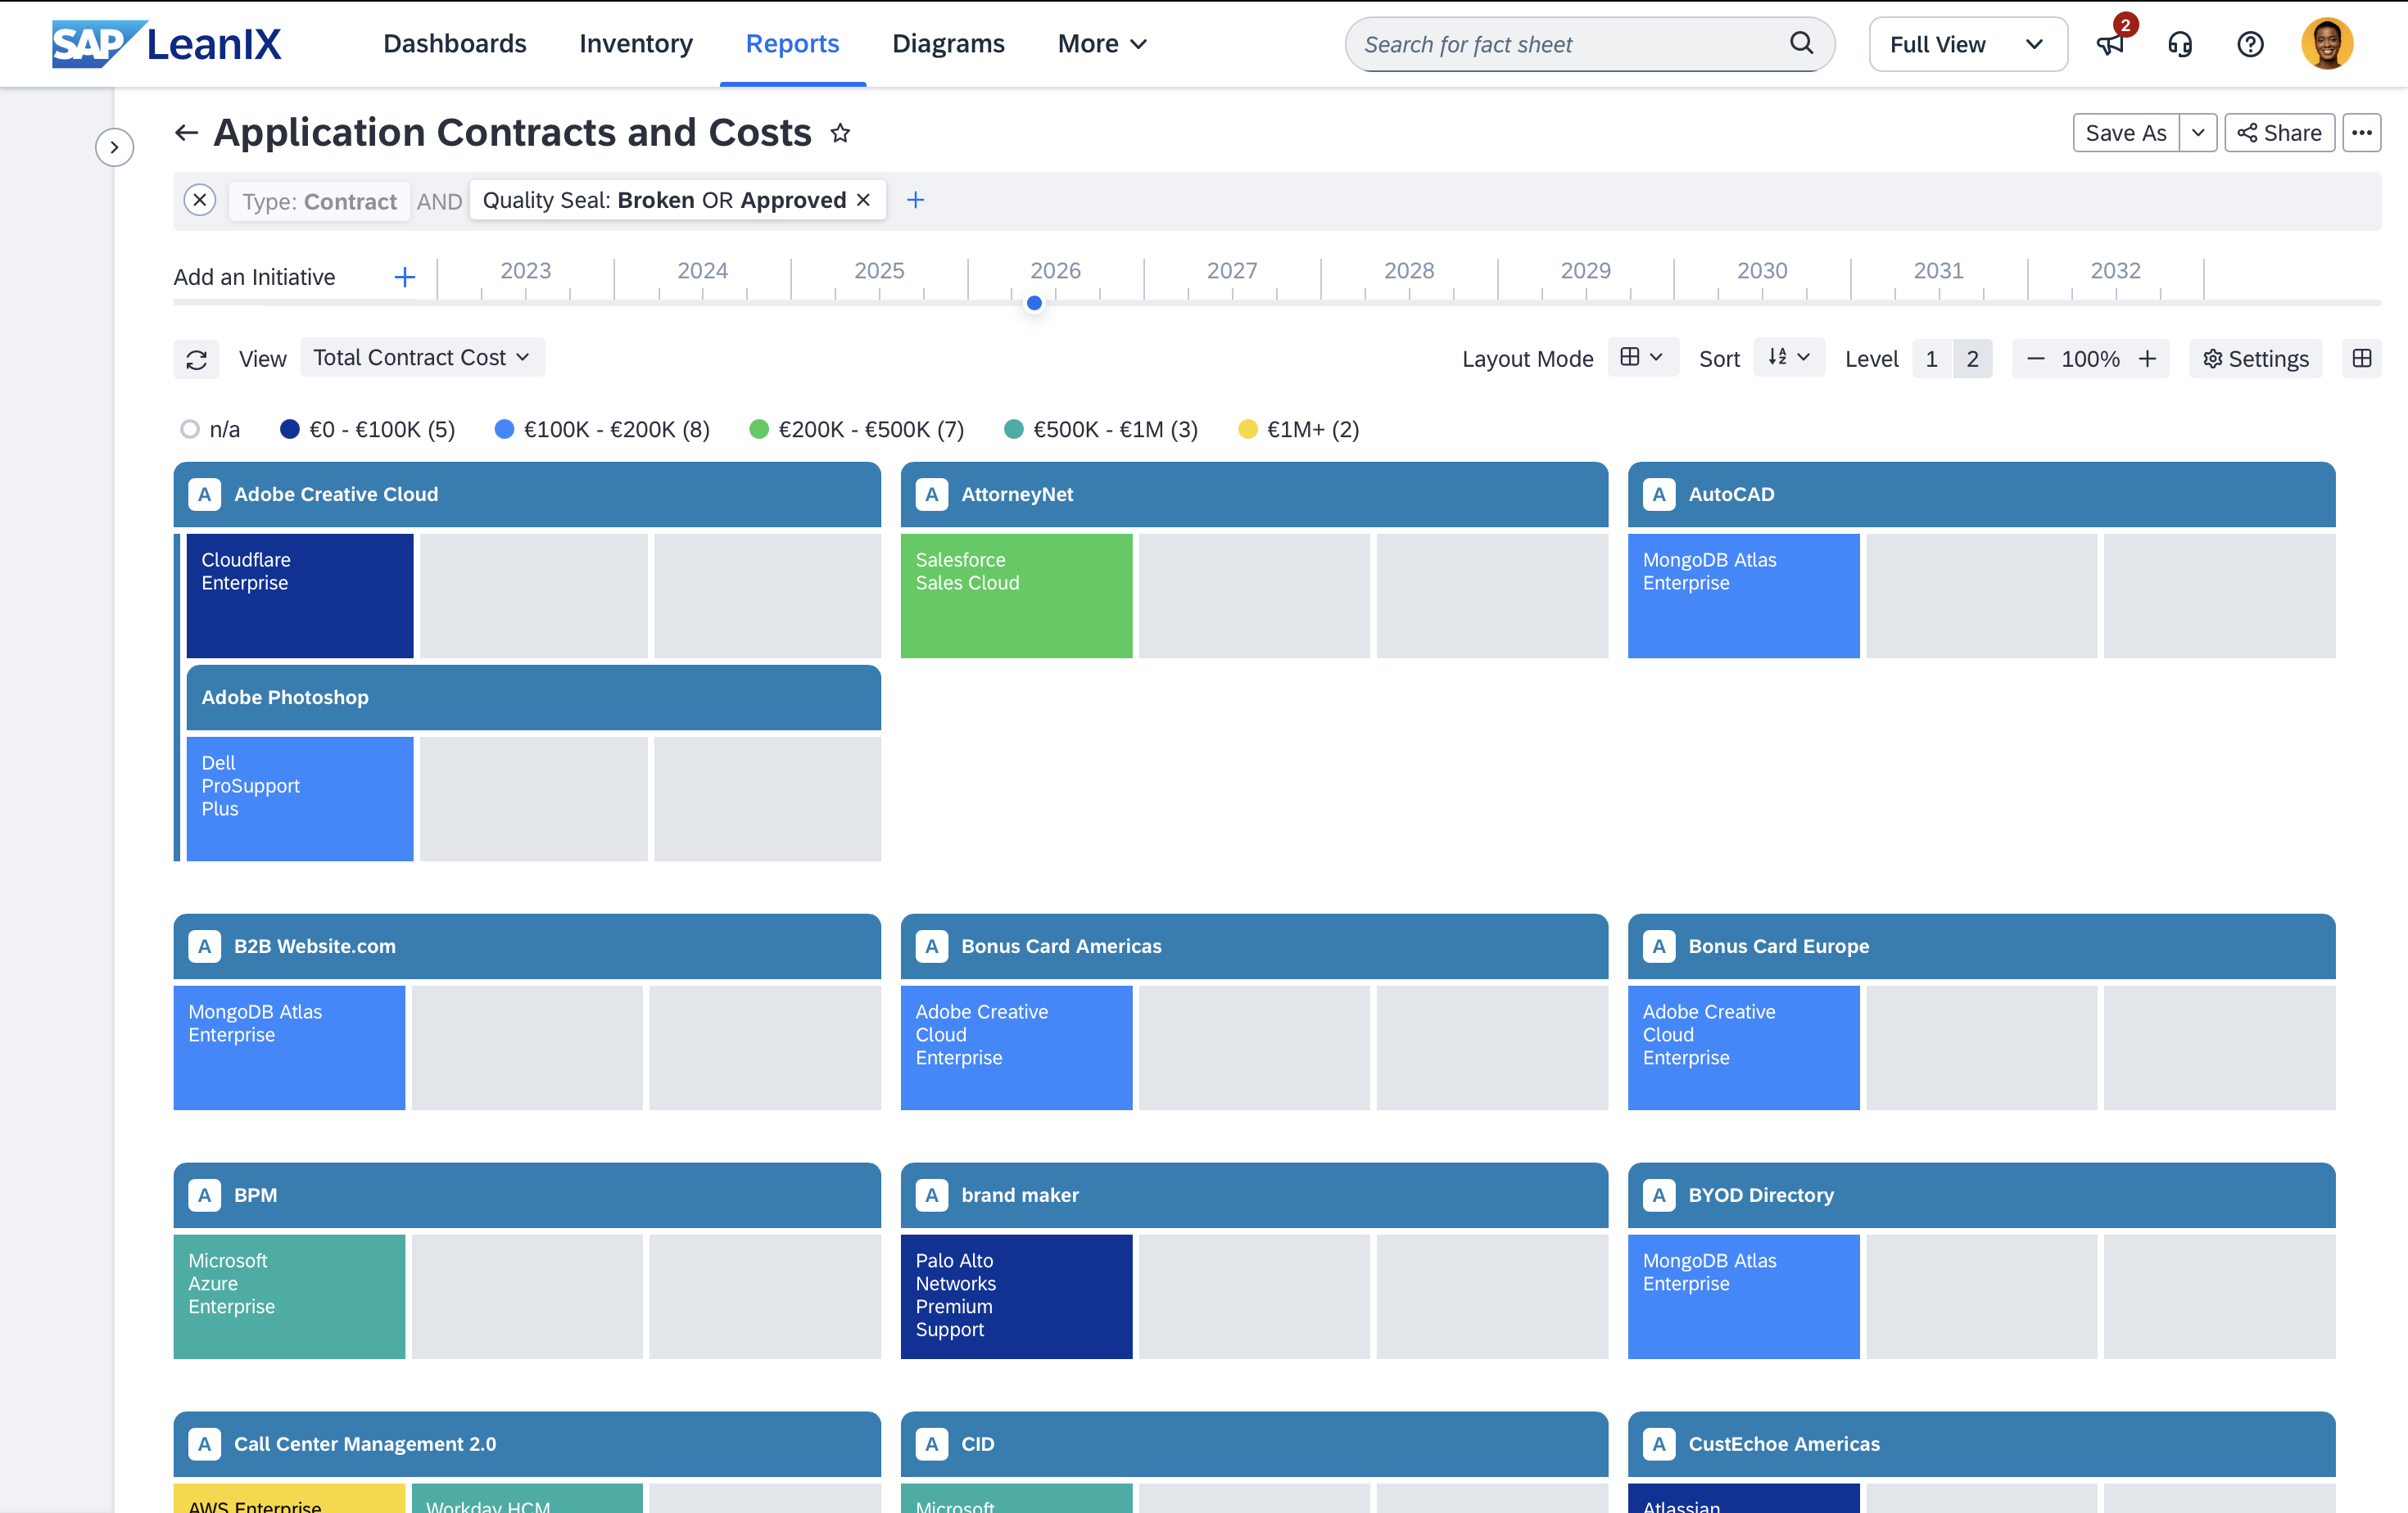Screen dimensions: 2408x1513
Task: Click the 2028 year on timeline
Action: click(x=1408, y=271)
